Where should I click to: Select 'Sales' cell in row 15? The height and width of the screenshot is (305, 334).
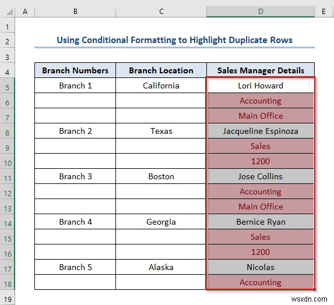(x=261, y=237)
